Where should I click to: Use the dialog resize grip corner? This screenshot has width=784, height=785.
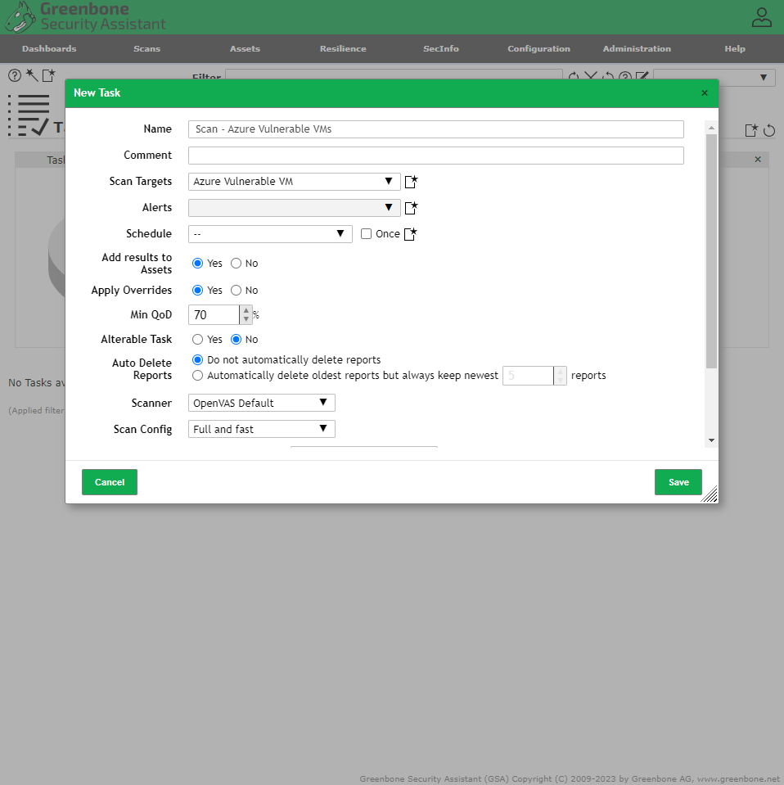(x=710, y=494)
